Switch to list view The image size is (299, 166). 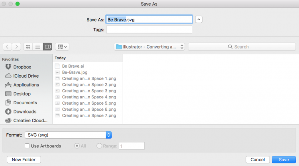pyautogui.click(x=38, y=47)
